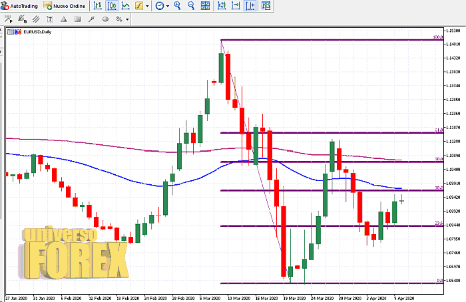Toggle chart shift from right edge
Screen dimensions: 466x302
[235, 5]
